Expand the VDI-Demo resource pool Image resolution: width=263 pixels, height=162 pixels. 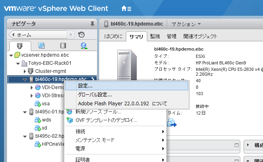[32, 87]
